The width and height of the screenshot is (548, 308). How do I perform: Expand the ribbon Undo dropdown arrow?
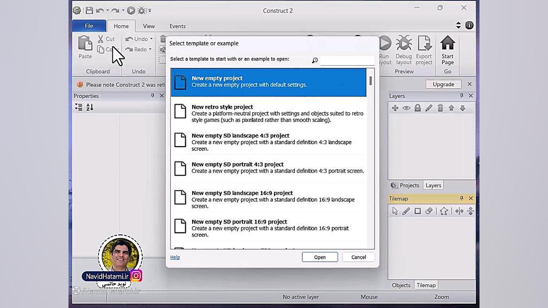point(151,38)
